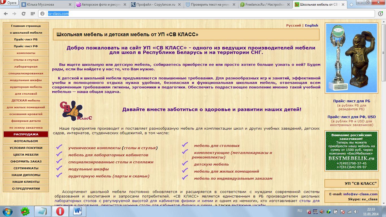386x217 pixels.
Task: Reload the page with the refresh icon
Action: coord(23,14)
